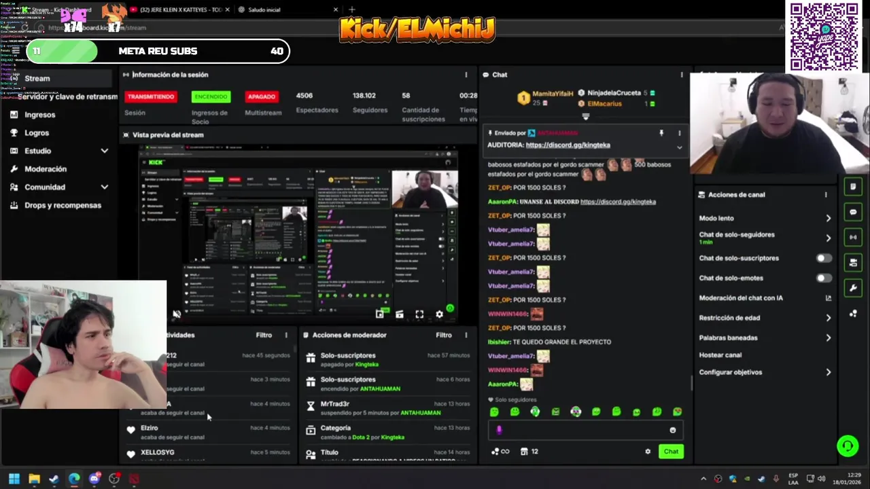The width and height of the screenshot is (870, 489).
Task: Open the Windows Start menu
Action: click(14, 479)
